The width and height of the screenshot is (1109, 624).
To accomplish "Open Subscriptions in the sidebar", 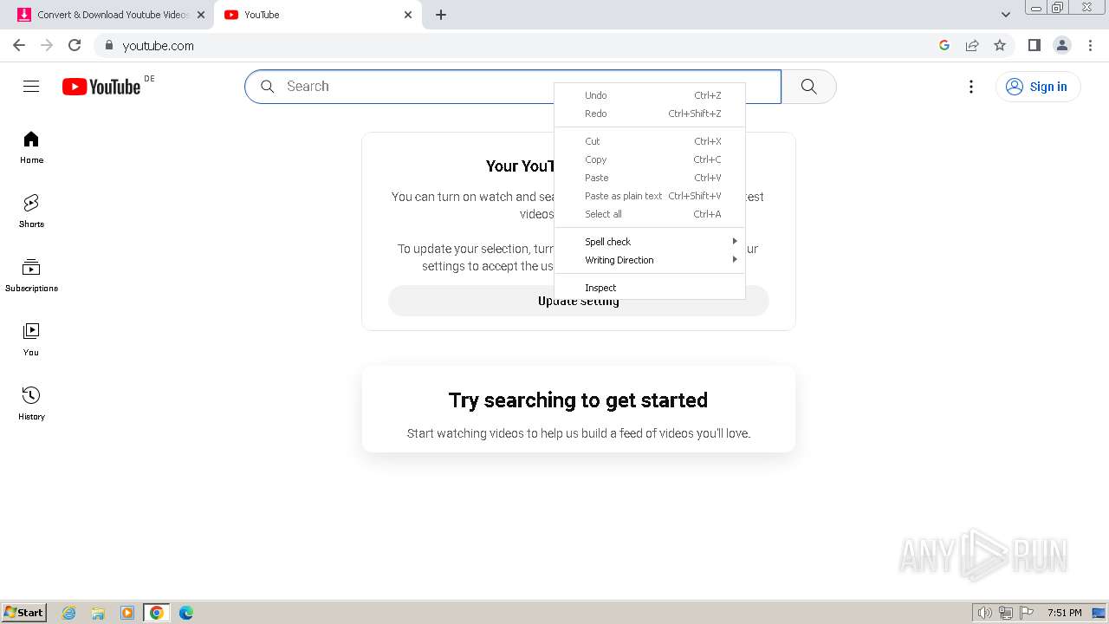I will 31,276.
